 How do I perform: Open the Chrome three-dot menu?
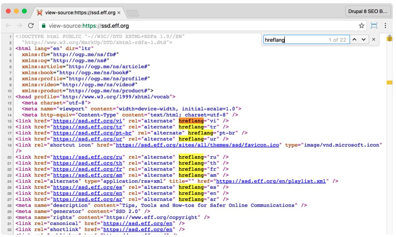click(x=385, y=25)
